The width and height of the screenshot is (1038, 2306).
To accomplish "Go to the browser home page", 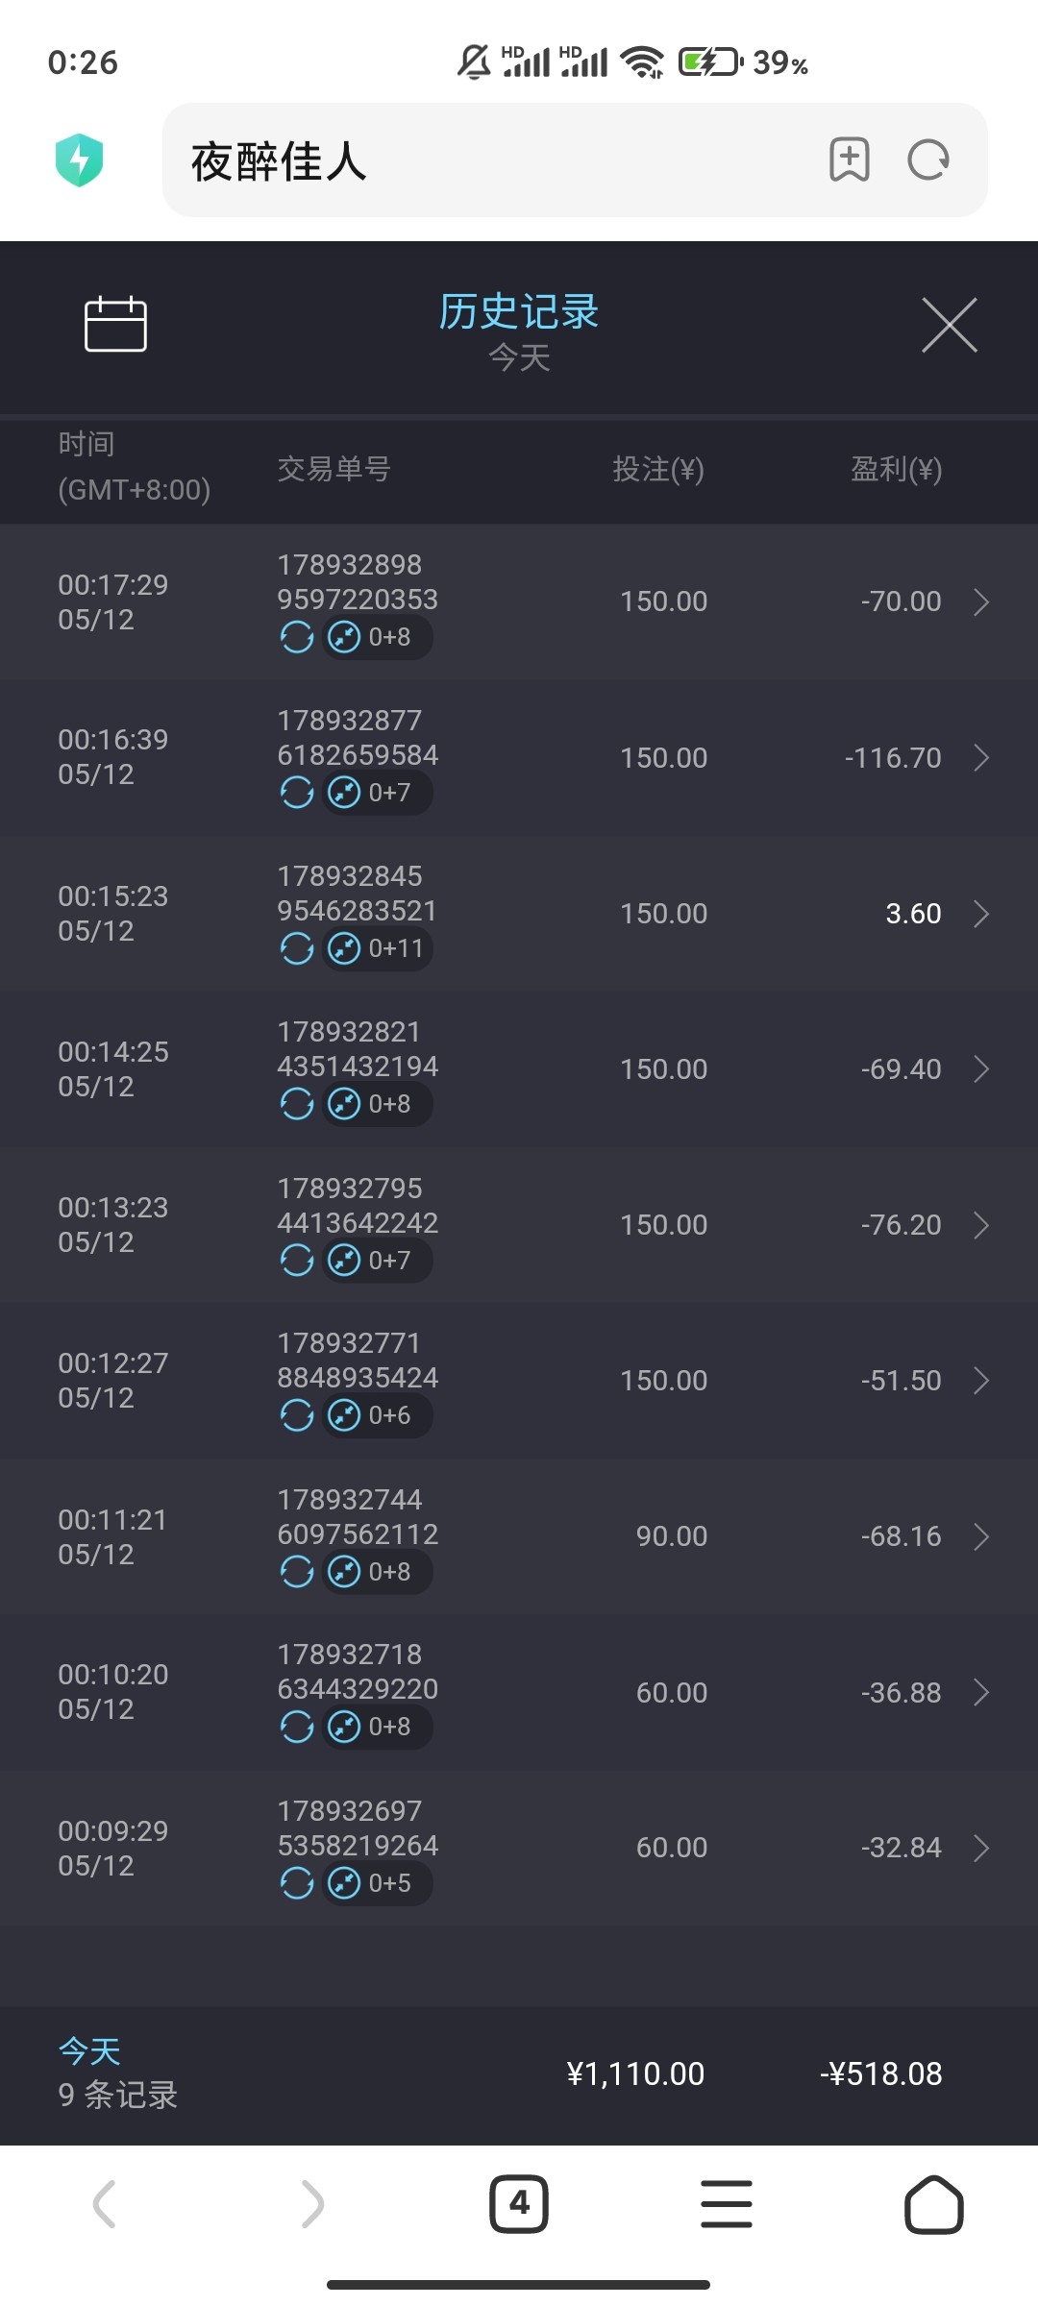I will [x=933, y=2203].
